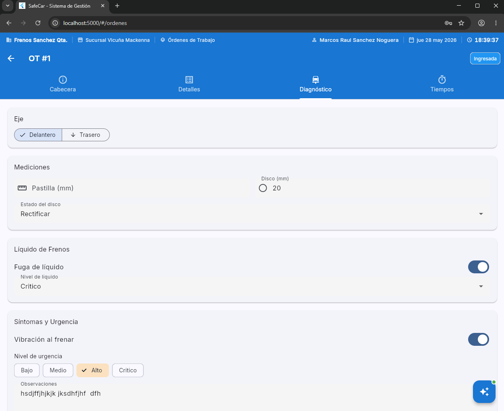Open the Nivel de líquido dropdown
The image size is (504, 411).
252,283
